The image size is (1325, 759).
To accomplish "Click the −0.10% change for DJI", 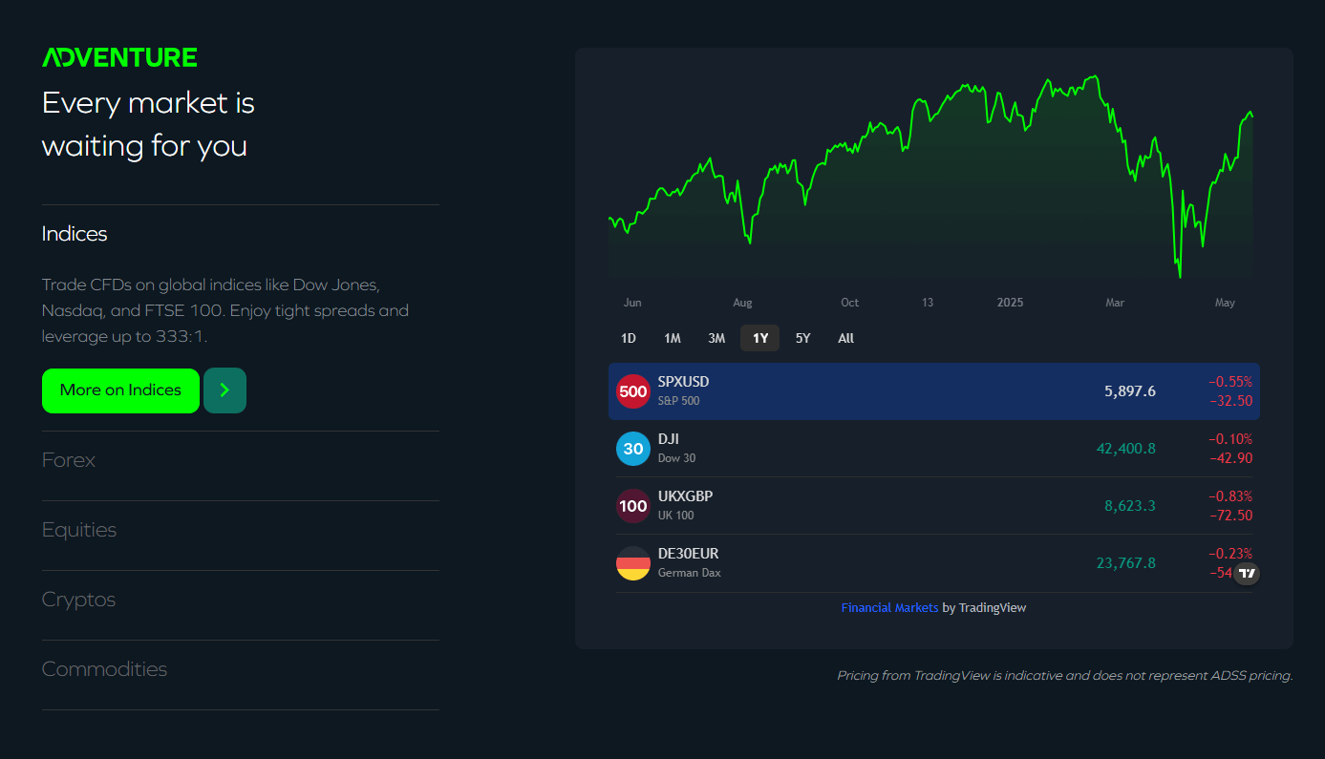I will (1230, 439).
